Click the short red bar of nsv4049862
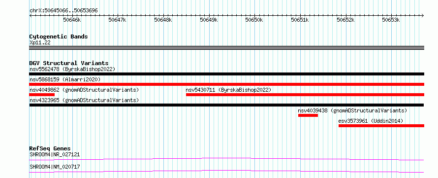438x178 pixels. (42, 95)
